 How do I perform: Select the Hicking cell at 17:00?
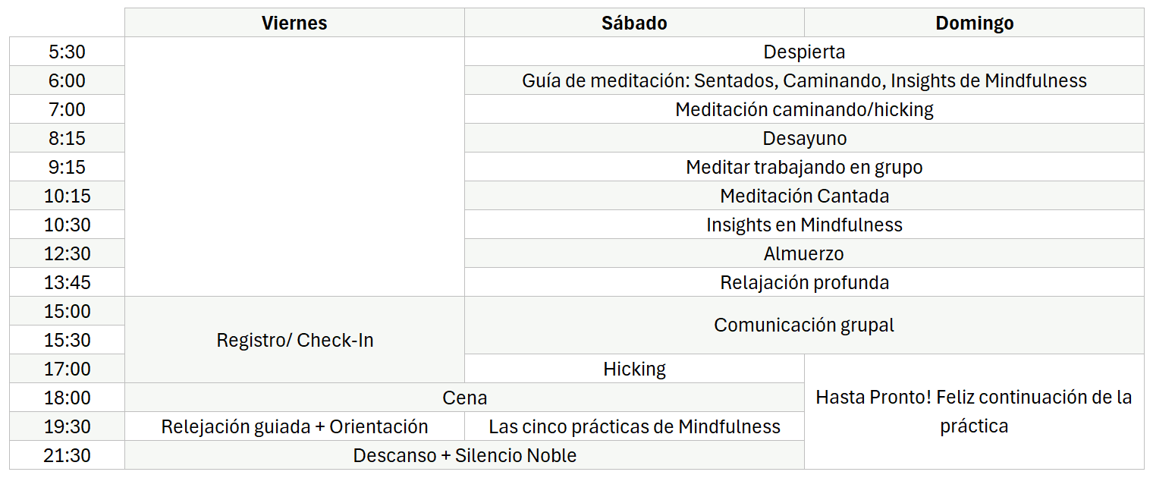634,369
